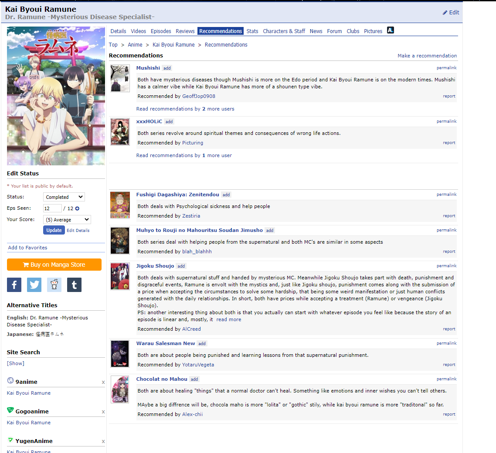
Task: Open Fushigi Dagashiya: Zenitendou link
Action: coord(178,195)
